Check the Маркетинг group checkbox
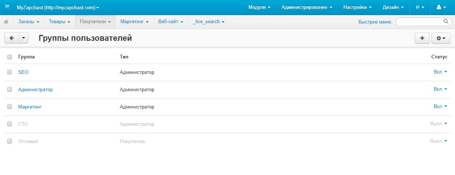 click(x=10, y=107)
